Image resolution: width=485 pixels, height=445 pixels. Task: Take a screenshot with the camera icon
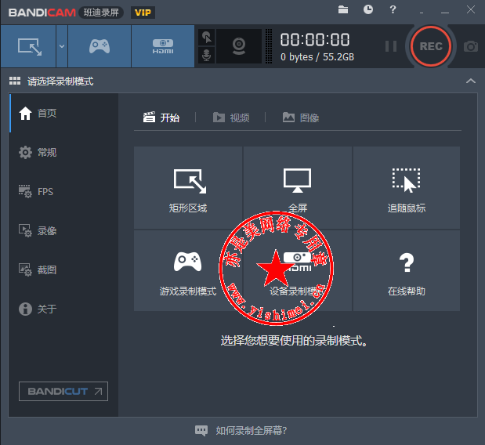[x=470, y=46]
